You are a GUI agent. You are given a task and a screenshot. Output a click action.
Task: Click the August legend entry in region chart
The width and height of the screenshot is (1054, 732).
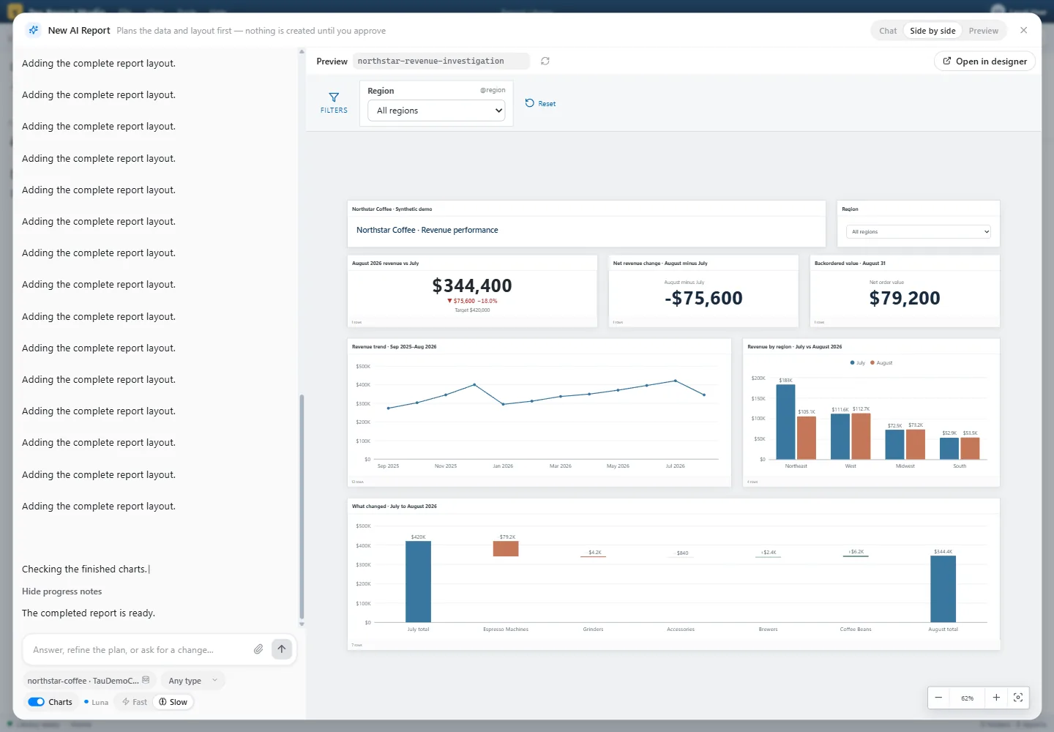point(881,363)
